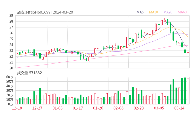Click the 01-26 date label
Viewport: 192px width, 114px height.
point(98,108)
